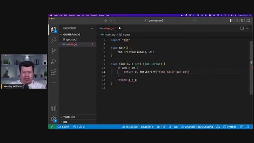Open the Extensions view
The width and height of the screenshot is (254, 143).
(54, 72)
